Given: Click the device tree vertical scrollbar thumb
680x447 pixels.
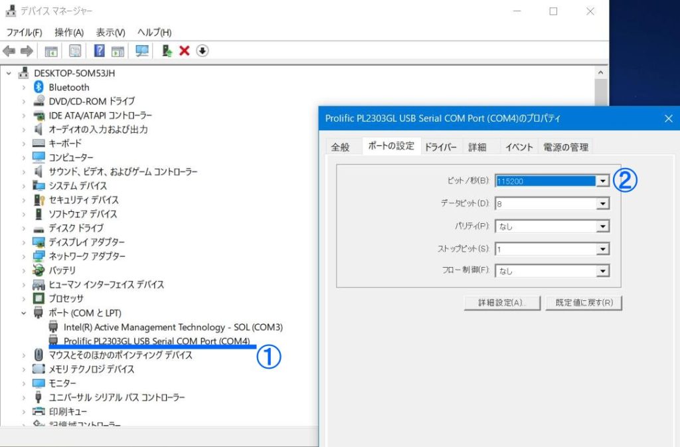Looking at the screenshot, I should click(x=600, y=92).
